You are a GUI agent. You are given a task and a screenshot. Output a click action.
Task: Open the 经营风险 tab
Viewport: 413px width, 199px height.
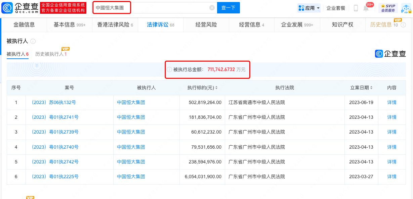(x=206, y=24)
